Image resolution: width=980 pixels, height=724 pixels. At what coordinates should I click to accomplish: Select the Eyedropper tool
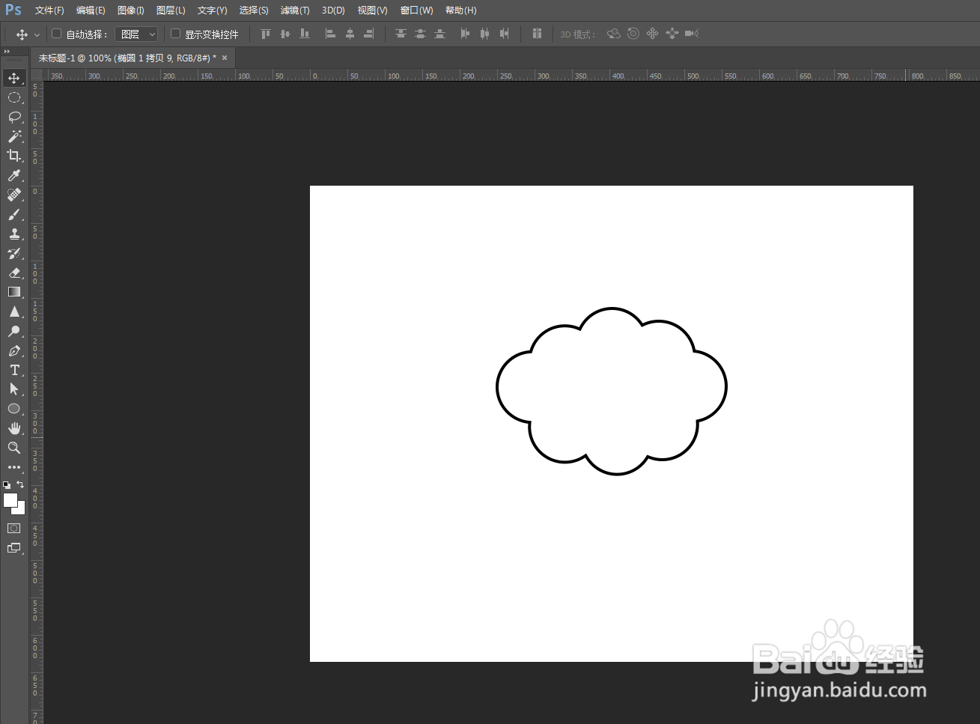(14, 175)
